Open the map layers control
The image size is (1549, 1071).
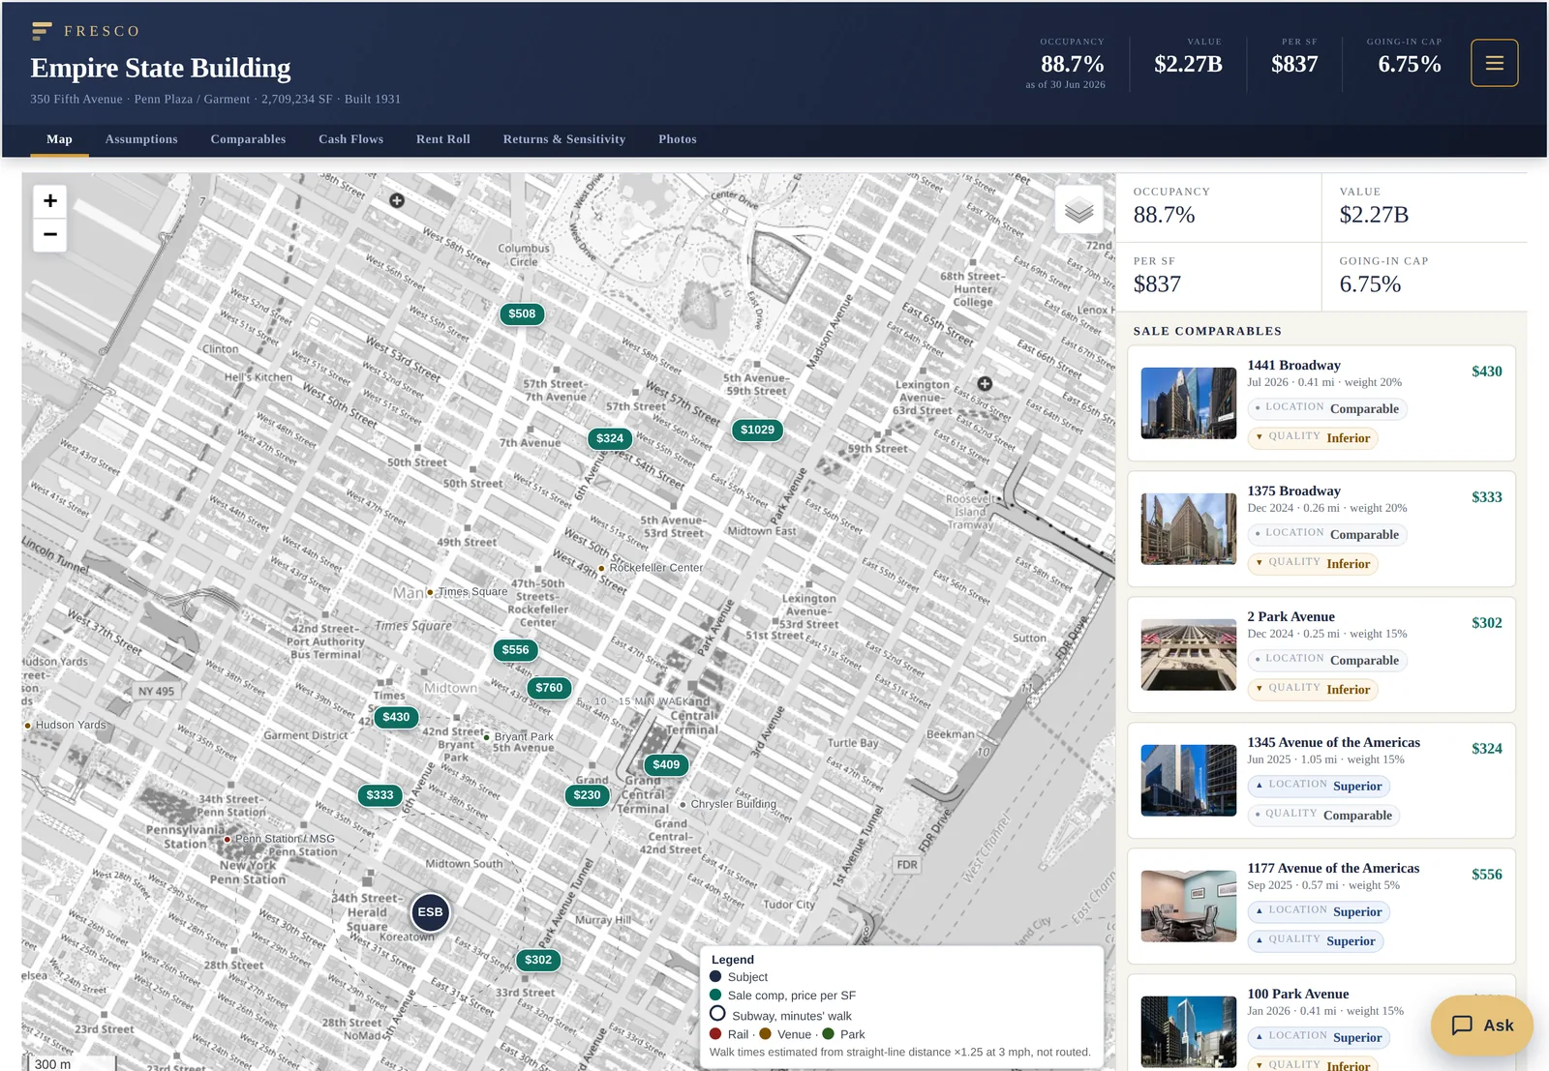point(1078,209)
